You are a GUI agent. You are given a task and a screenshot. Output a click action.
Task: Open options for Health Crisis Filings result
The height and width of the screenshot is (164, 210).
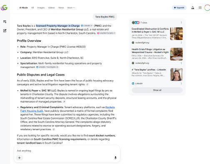181,63
